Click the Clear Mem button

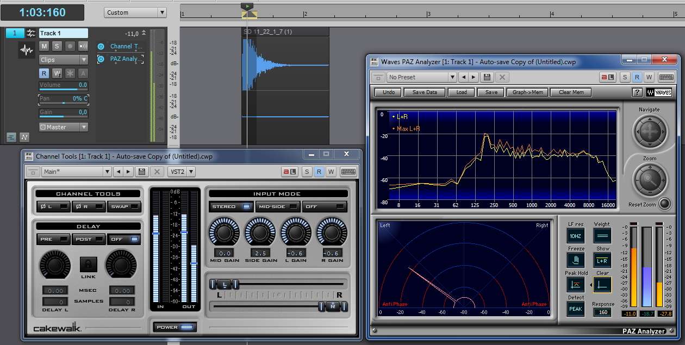coord(571,92)
